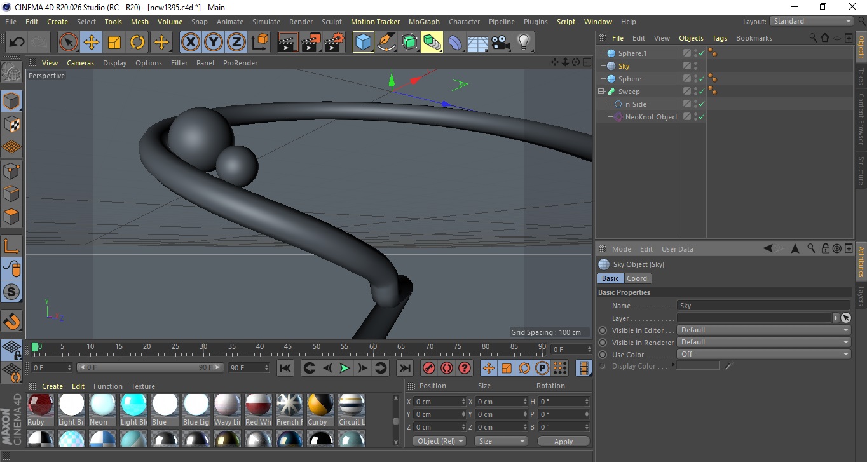The height and width of the screenshot is (462, 867).
Task: Click the Undo arrow icon
Action: click(17, 43)
